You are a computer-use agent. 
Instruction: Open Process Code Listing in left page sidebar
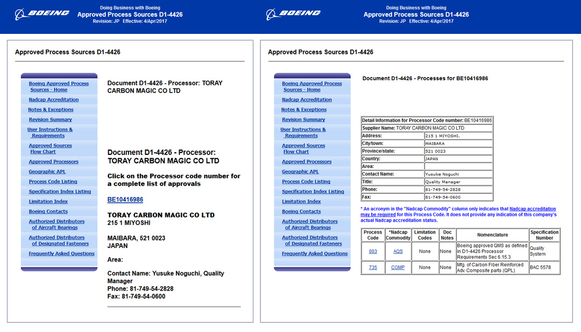click(53, 181)
